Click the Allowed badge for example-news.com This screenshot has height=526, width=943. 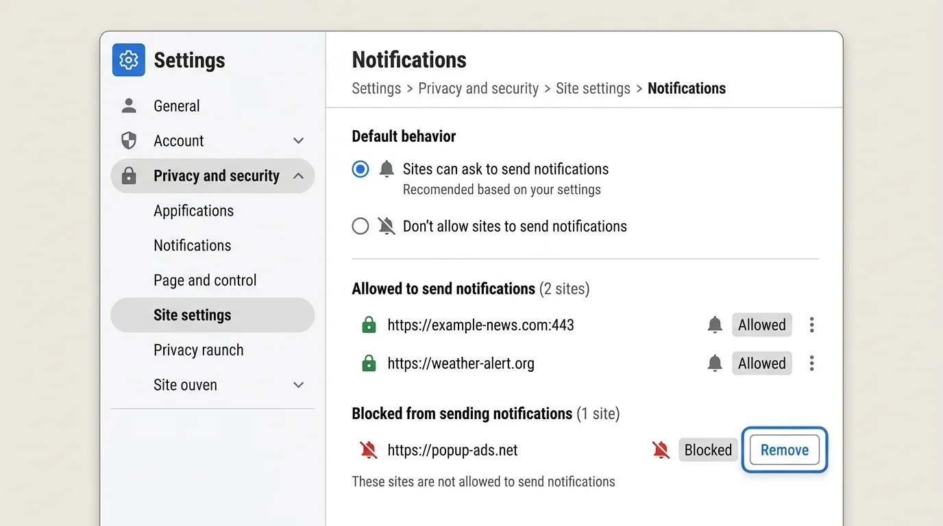[x=762, y=325]
